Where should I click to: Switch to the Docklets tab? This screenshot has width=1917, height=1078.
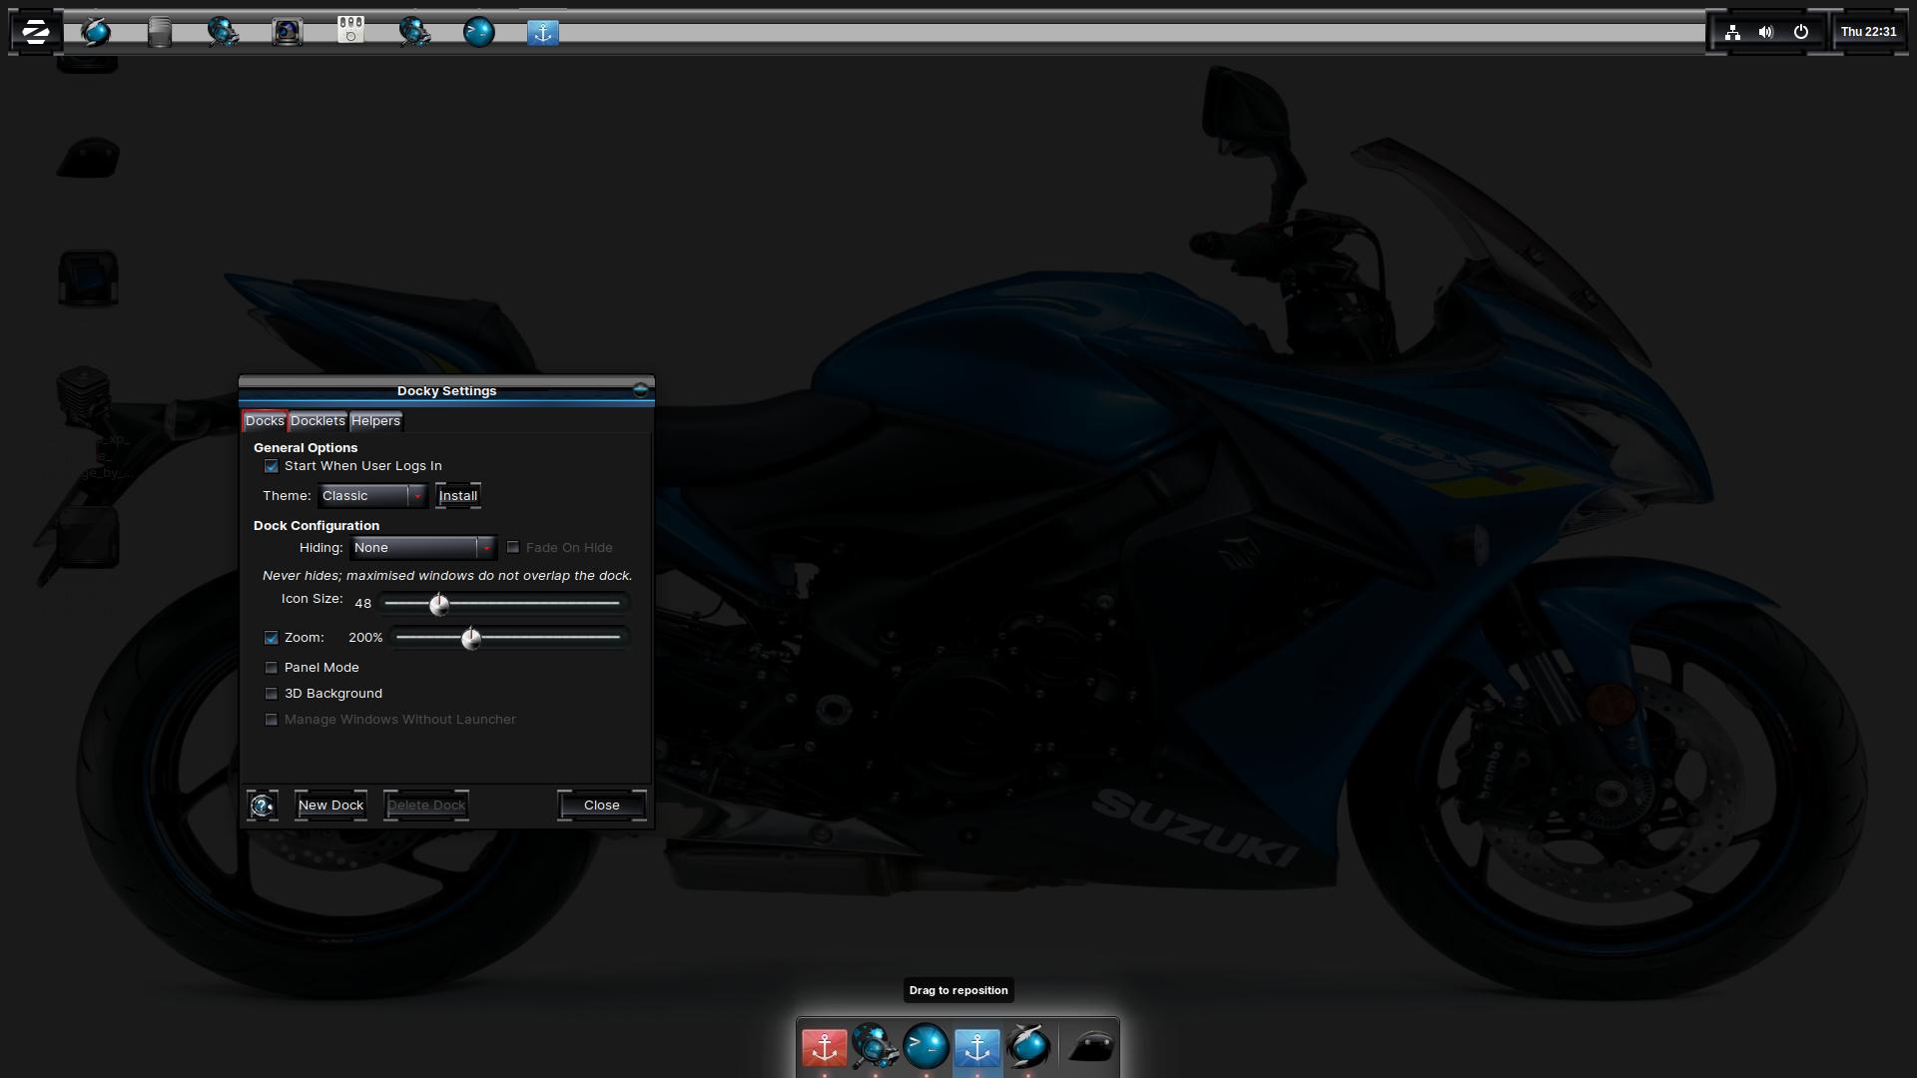[318, 421]
